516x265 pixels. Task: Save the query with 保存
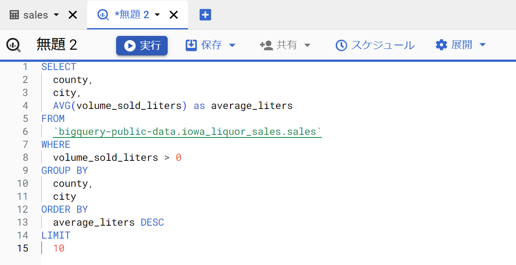[211, 45]
